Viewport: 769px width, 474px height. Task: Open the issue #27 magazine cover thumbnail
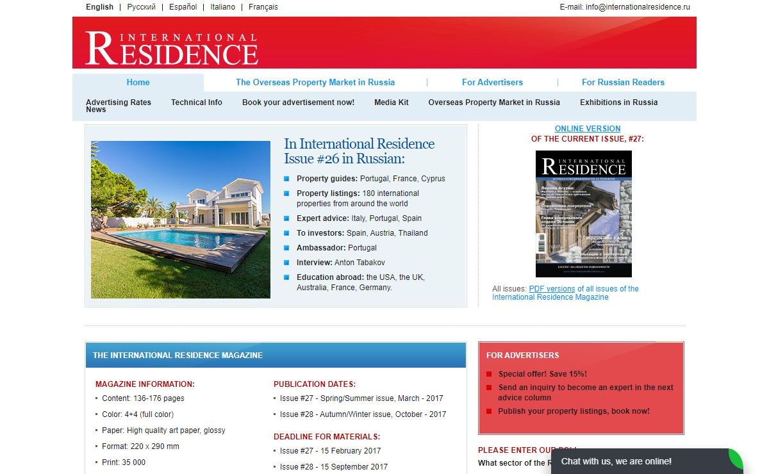tap(584, 214)
